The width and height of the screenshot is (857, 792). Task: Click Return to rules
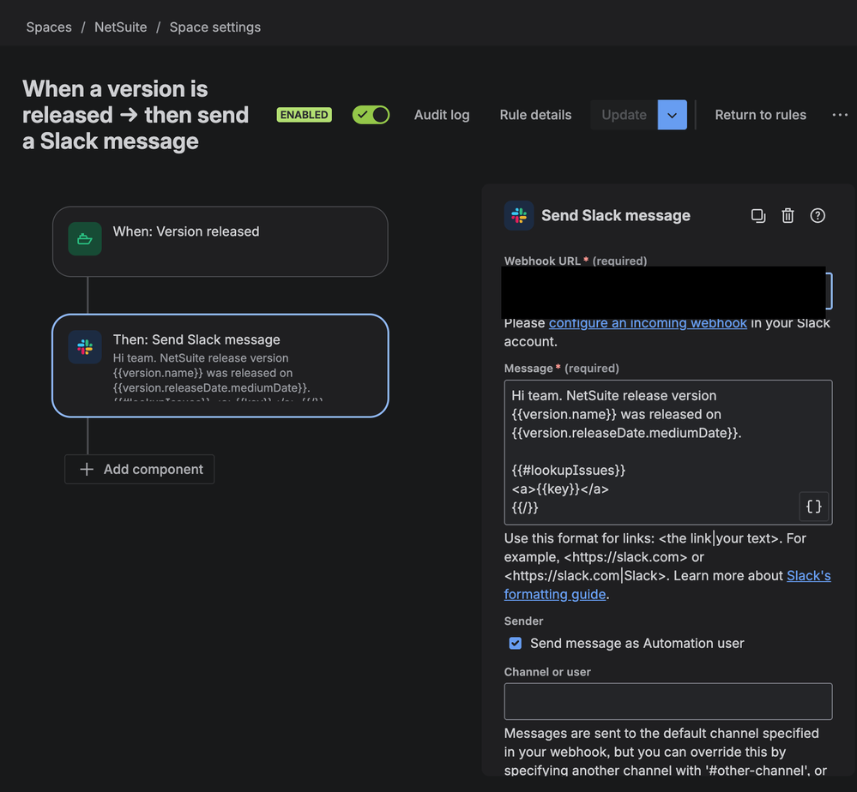click(x=760, y=114)
